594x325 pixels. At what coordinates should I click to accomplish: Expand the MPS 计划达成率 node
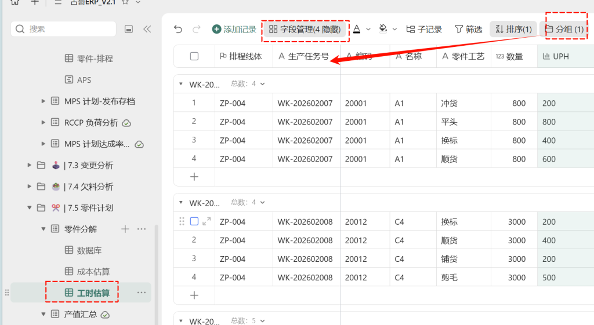coord(43,144)
